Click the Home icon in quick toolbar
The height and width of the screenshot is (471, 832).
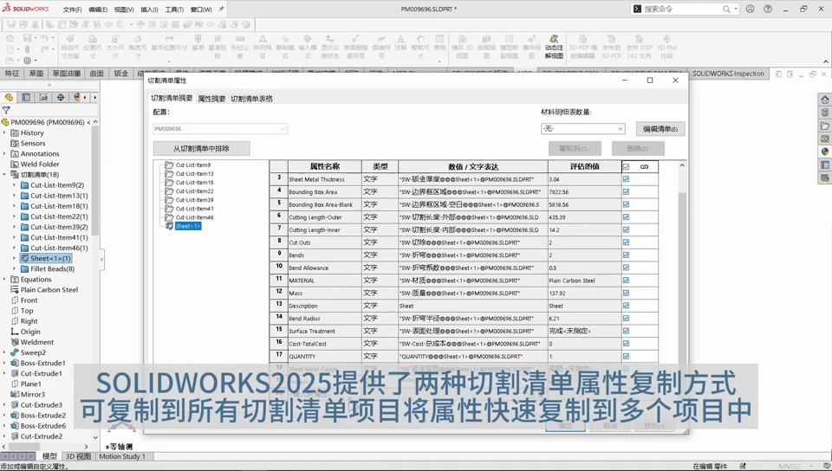pyautogui.click(x=10, y=37)
